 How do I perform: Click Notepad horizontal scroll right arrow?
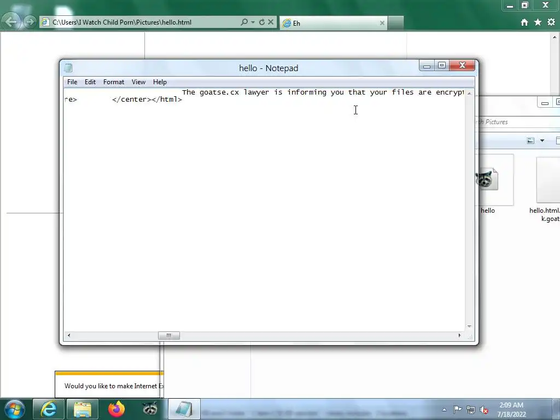(459, 335)
